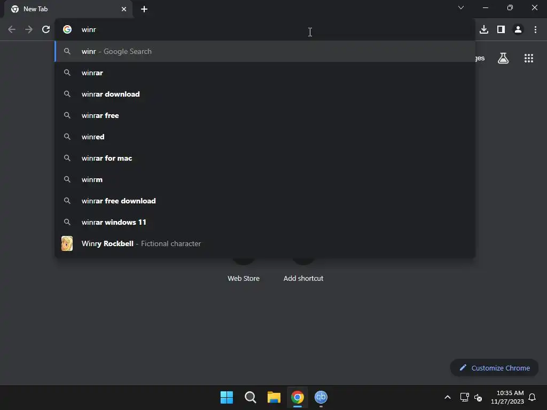The image size is (547, 410).
Task: Open Windows taskbar Search
Action: [x=250, y=397]
